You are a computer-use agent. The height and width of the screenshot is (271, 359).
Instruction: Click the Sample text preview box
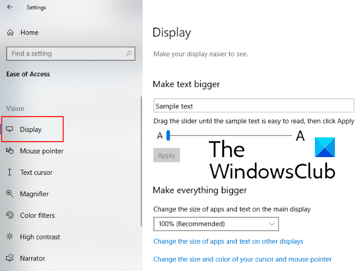tap(254, 105)
